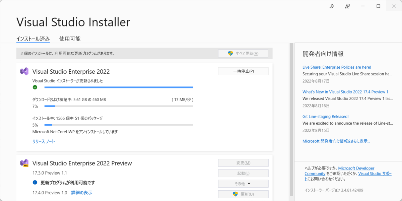Click the 開発者向け情報 heading

[x=323, y=54]
